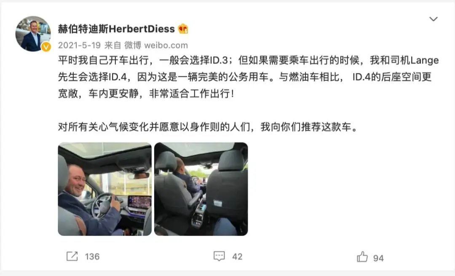
Task: Open second photo showing rear seat view
Action: click(201, 189)
